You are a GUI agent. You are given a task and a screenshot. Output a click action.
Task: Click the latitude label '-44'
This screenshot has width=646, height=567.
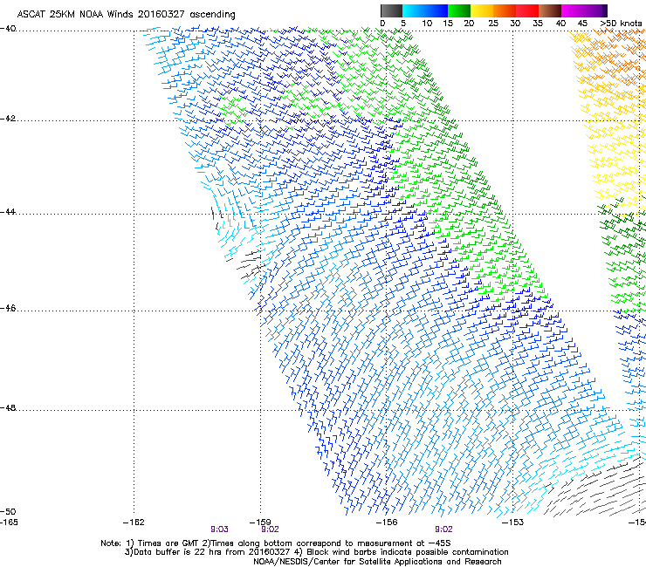(x=8, y=212)
